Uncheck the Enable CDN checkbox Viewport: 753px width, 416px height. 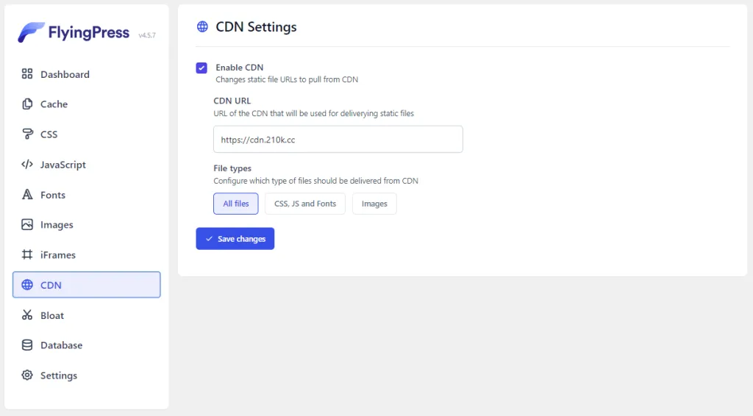tap(201, 68)
